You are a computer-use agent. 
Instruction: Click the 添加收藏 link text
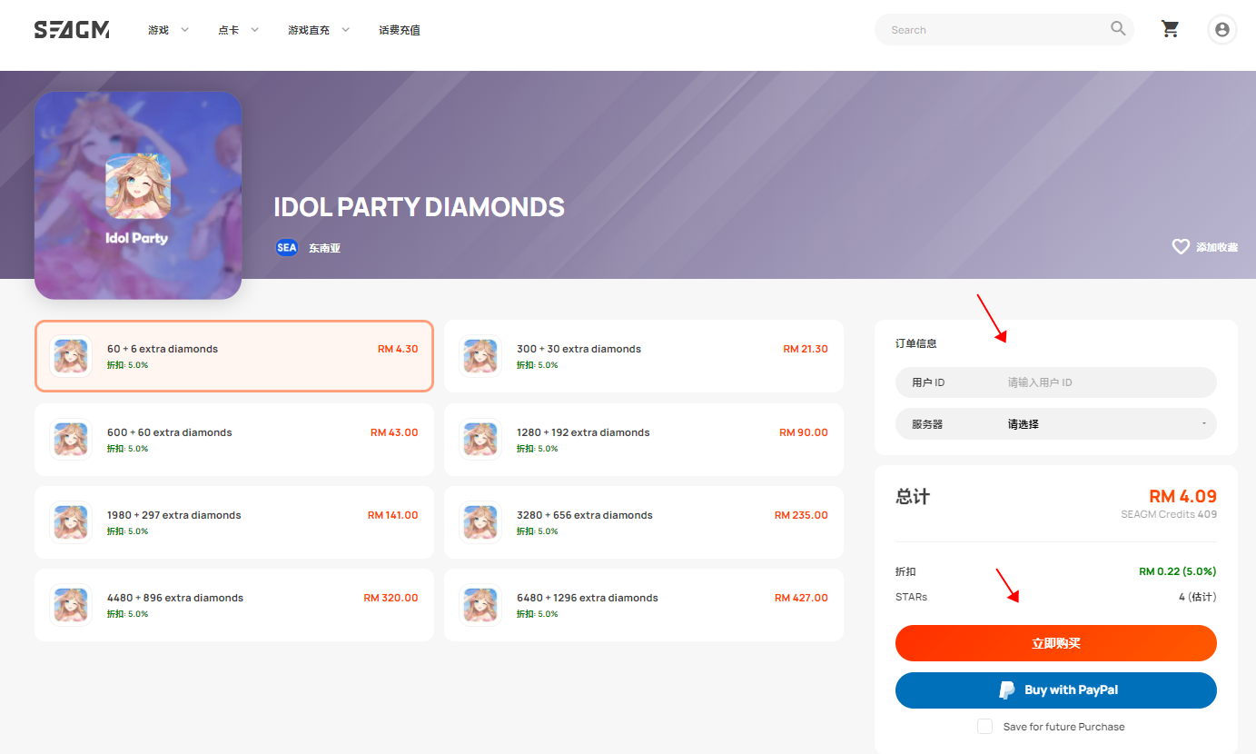pos(1217,247)
